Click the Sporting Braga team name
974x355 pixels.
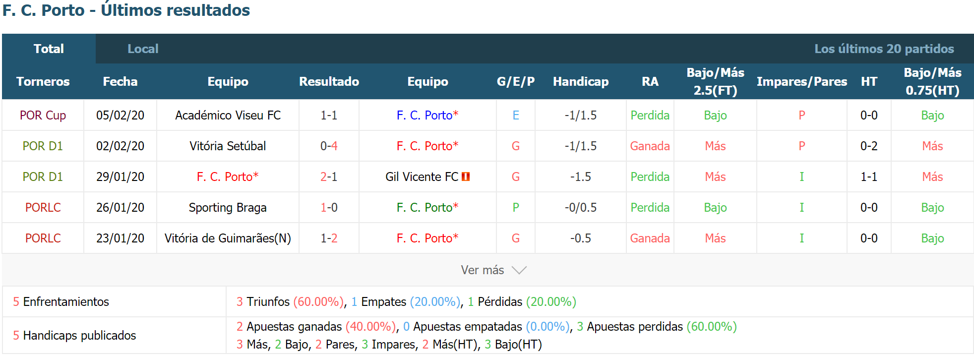click(228, 207)
